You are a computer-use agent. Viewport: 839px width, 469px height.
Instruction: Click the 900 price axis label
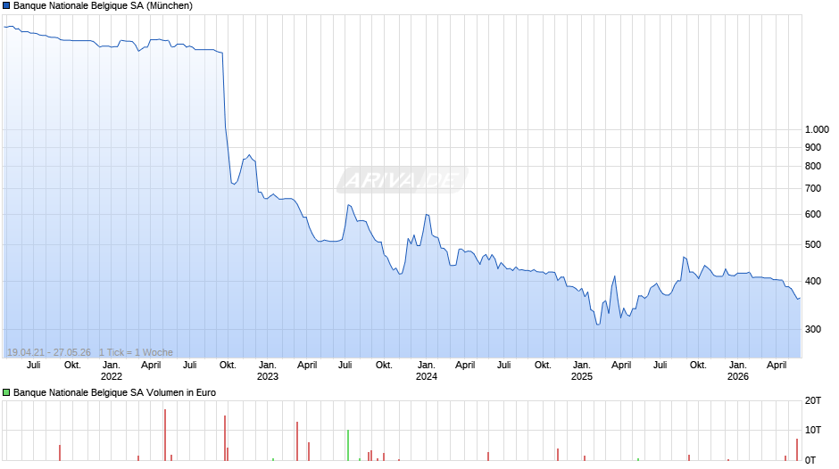pos(813,148)
